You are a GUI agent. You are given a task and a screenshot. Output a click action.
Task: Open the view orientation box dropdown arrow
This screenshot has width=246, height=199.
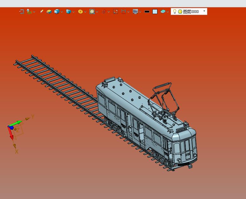(73, 12)
